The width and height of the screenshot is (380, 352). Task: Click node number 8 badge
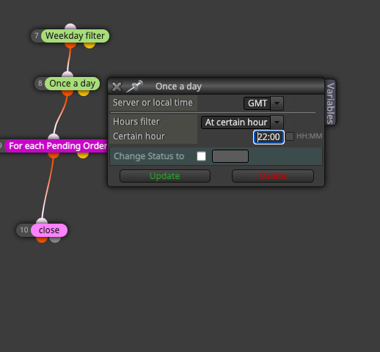click(40, 84)
